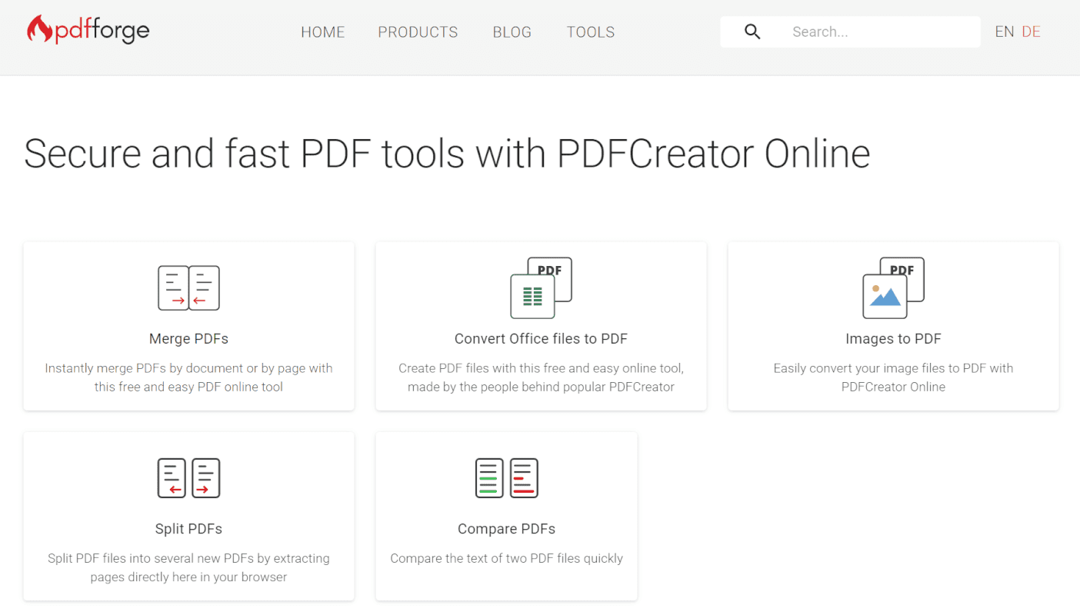Click the Compare PDFs title

(506, 529)
